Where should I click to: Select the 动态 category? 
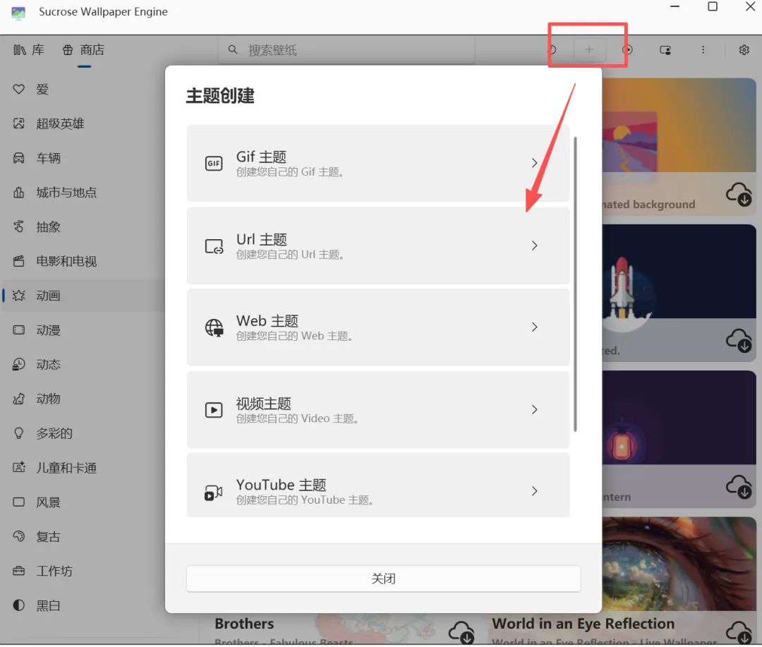[x=83, y=365]
